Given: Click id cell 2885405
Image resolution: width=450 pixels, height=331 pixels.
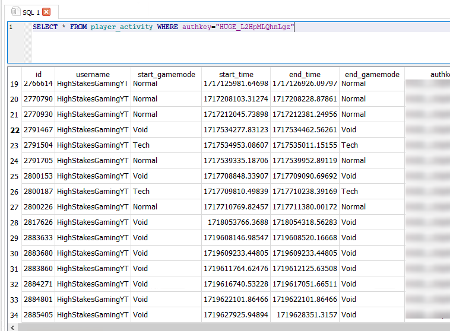Looking at the screenshot, I should pyautogui.click(x=38, y=315).
